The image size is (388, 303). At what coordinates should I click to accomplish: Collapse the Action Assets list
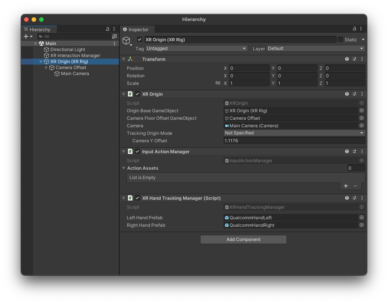[124, 168]
